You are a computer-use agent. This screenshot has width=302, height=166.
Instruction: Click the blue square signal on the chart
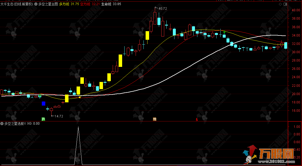43,103
